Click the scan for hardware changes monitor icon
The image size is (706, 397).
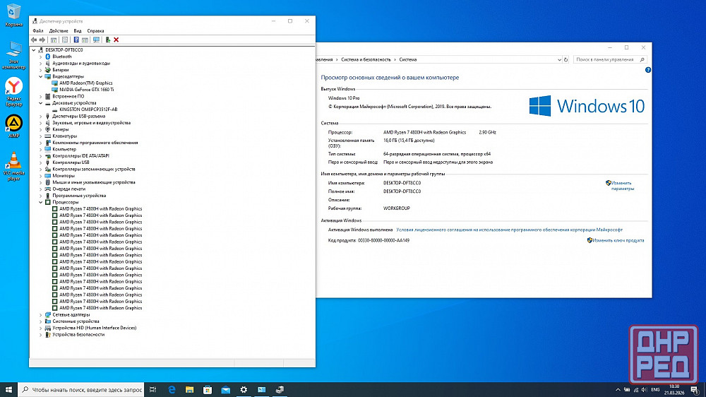pos(96,40)
